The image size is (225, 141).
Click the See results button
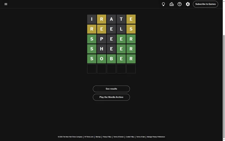111,89
